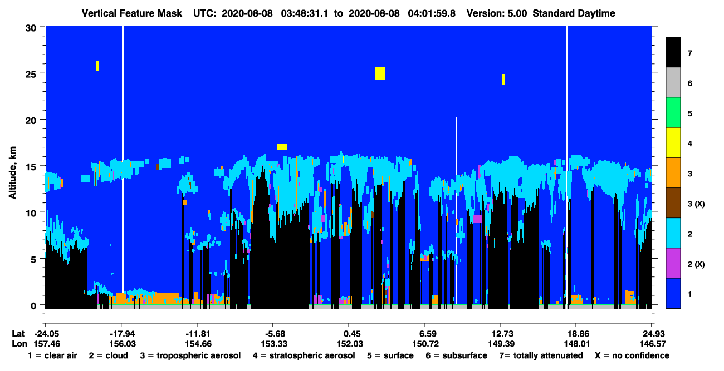
Task: Click longitude value "154.66"
Action: [197, 344]
